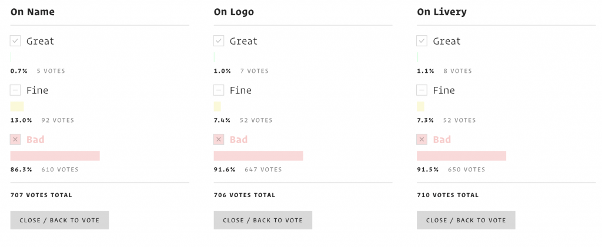602x247 pixels.
Task: Check the Great option under On Name
Action: 15,41
